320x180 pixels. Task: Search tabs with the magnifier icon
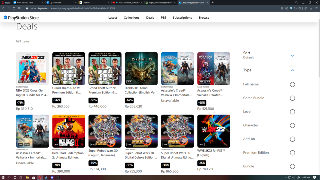(x=296, y=2)
